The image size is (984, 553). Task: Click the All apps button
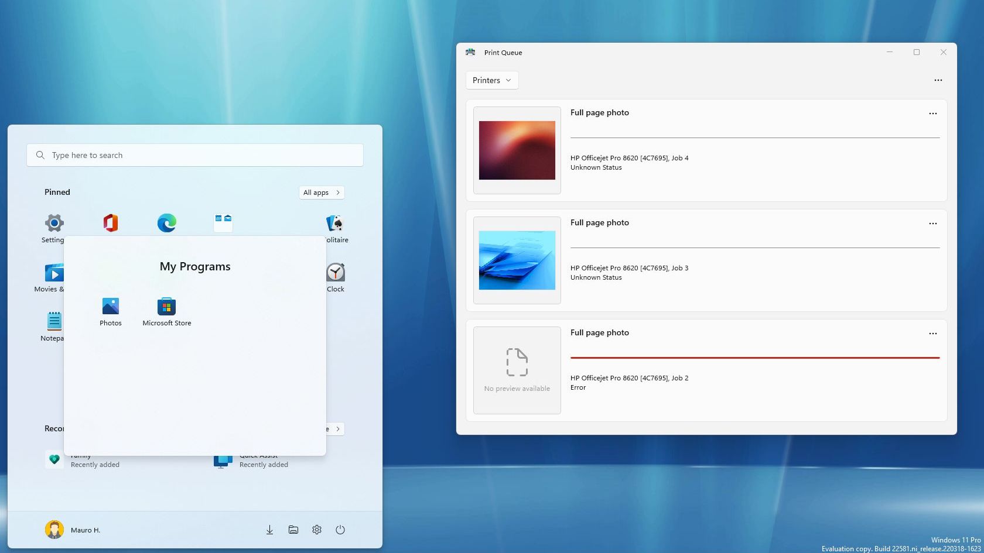click(322, 193)
